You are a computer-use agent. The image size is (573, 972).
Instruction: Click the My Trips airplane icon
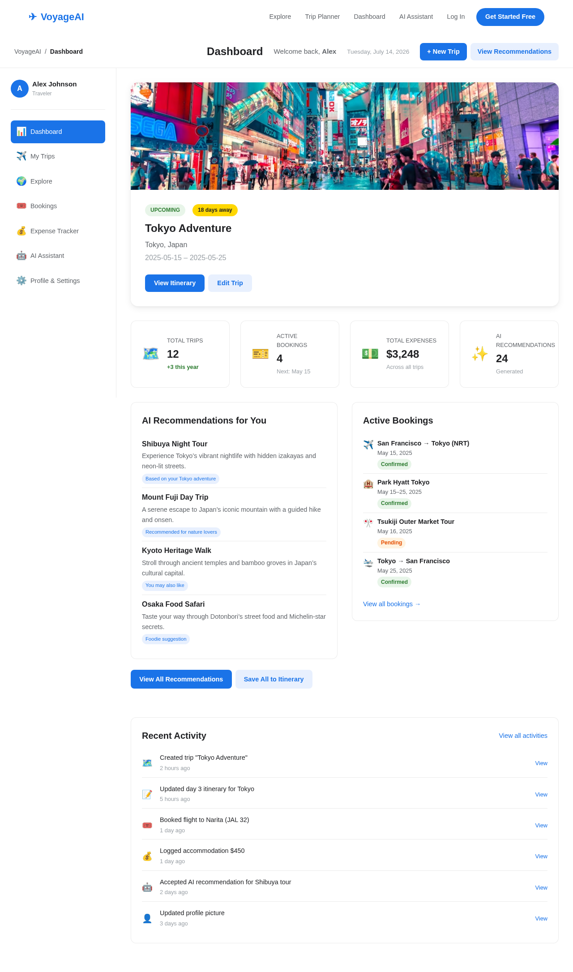(21, 156)
